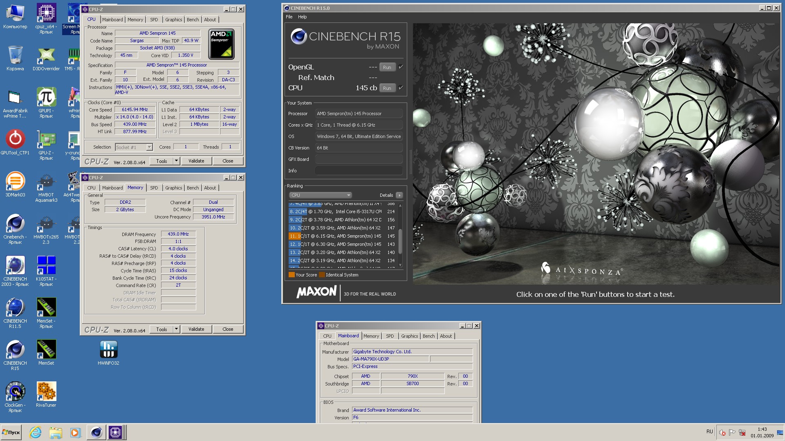Click the RU language indicator in tray
The width and height of the screenshot is (785, 441).
click(709, 432)
